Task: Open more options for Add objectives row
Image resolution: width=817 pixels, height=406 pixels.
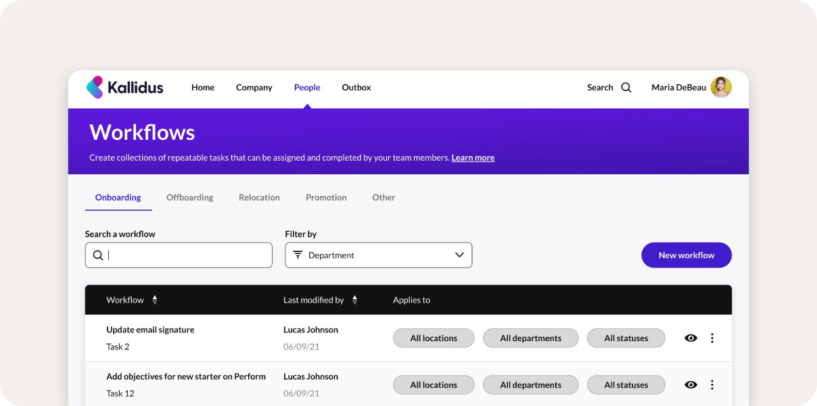Action: 712,384
